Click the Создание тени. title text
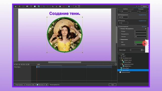Screen dimensions: 162x91 click(x=65, y=13)
